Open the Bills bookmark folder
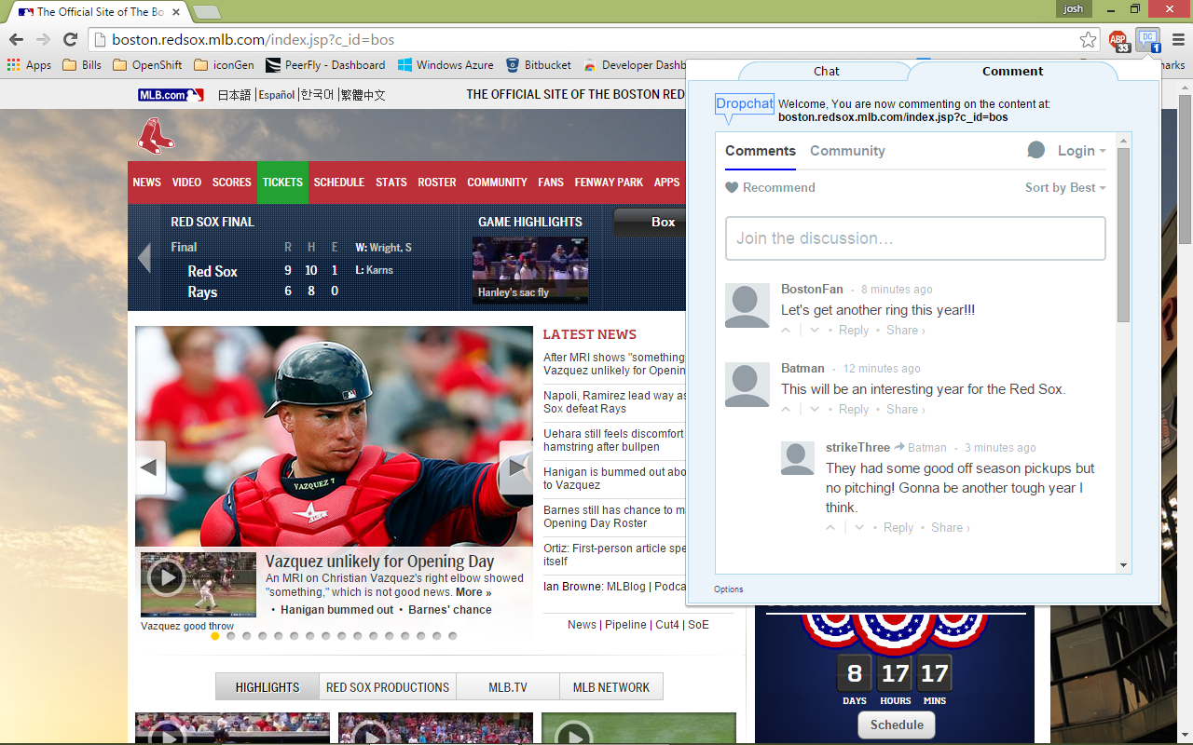 [82, 65]
